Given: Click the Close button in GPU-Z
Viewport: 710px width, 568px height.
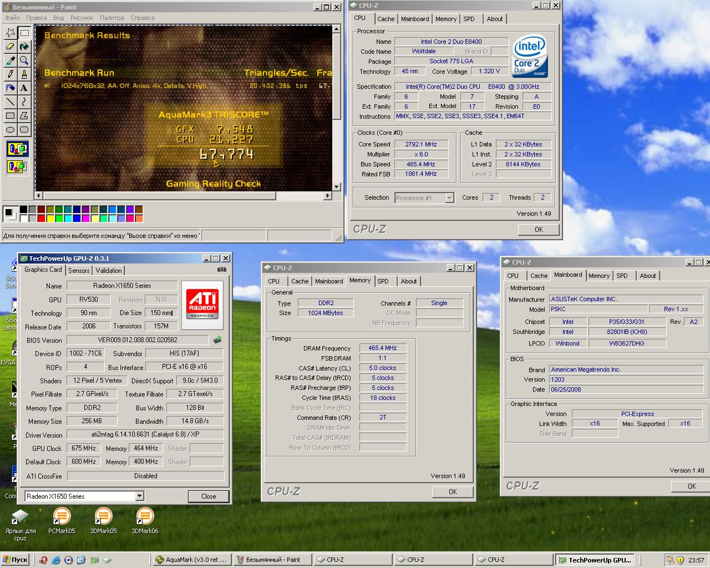Looking at the screenshot, I should (x=209, y=496).
